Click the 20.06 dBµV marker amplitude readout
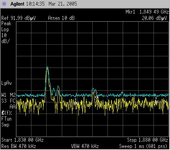The width and height of the screenshot is (170, 150). (x=154, y=18)
